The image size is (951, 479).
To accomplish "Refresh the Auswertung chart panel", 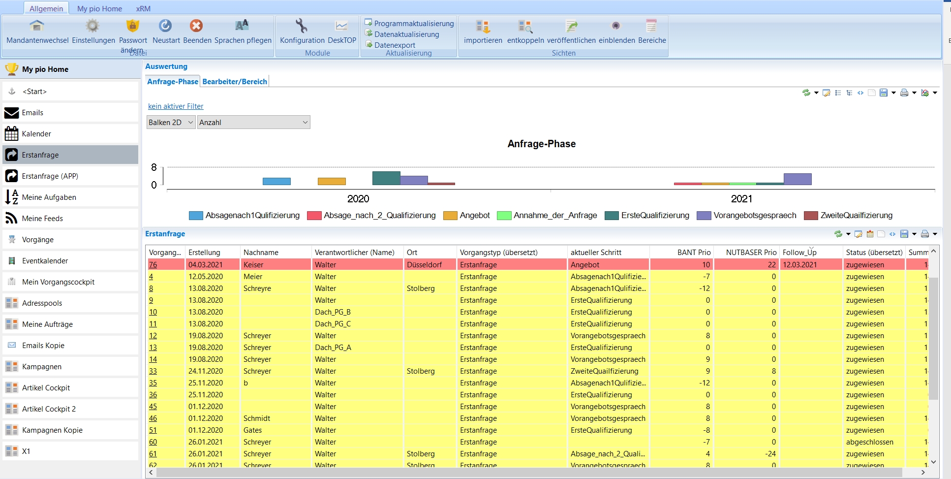I will [x=806, y=93].
